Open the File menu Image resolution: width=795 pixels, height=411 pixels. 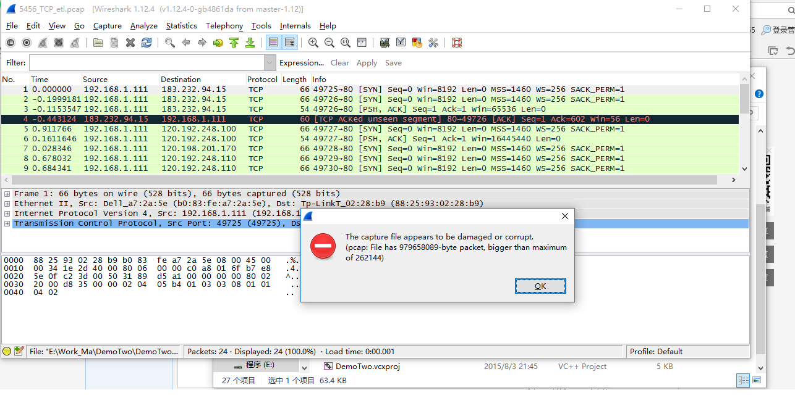(x=12, y=26)
